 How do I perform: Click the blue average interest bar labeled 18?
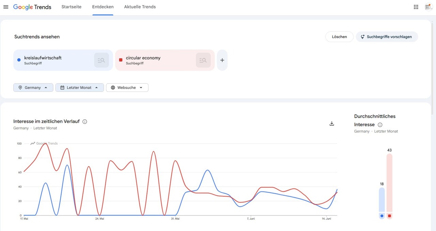(382, 200)
